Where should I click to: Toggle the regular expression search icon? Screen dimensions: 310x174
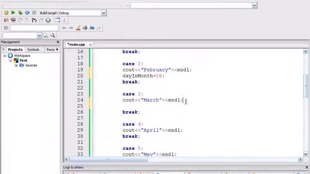point(99,28)
